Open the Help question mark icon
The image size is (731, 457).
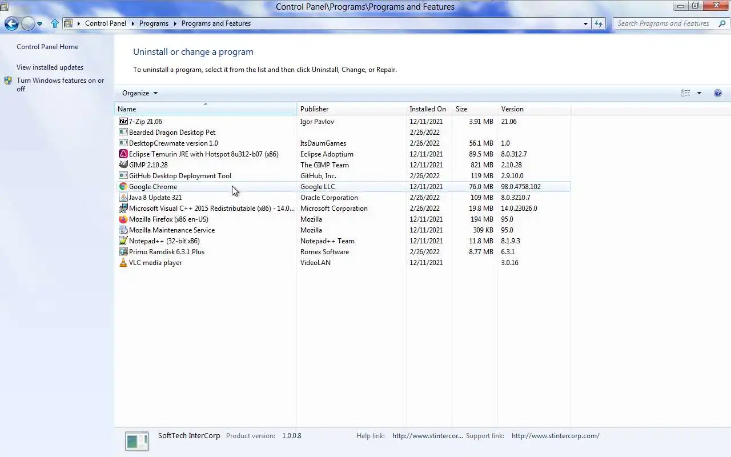(x=718, y=93)
